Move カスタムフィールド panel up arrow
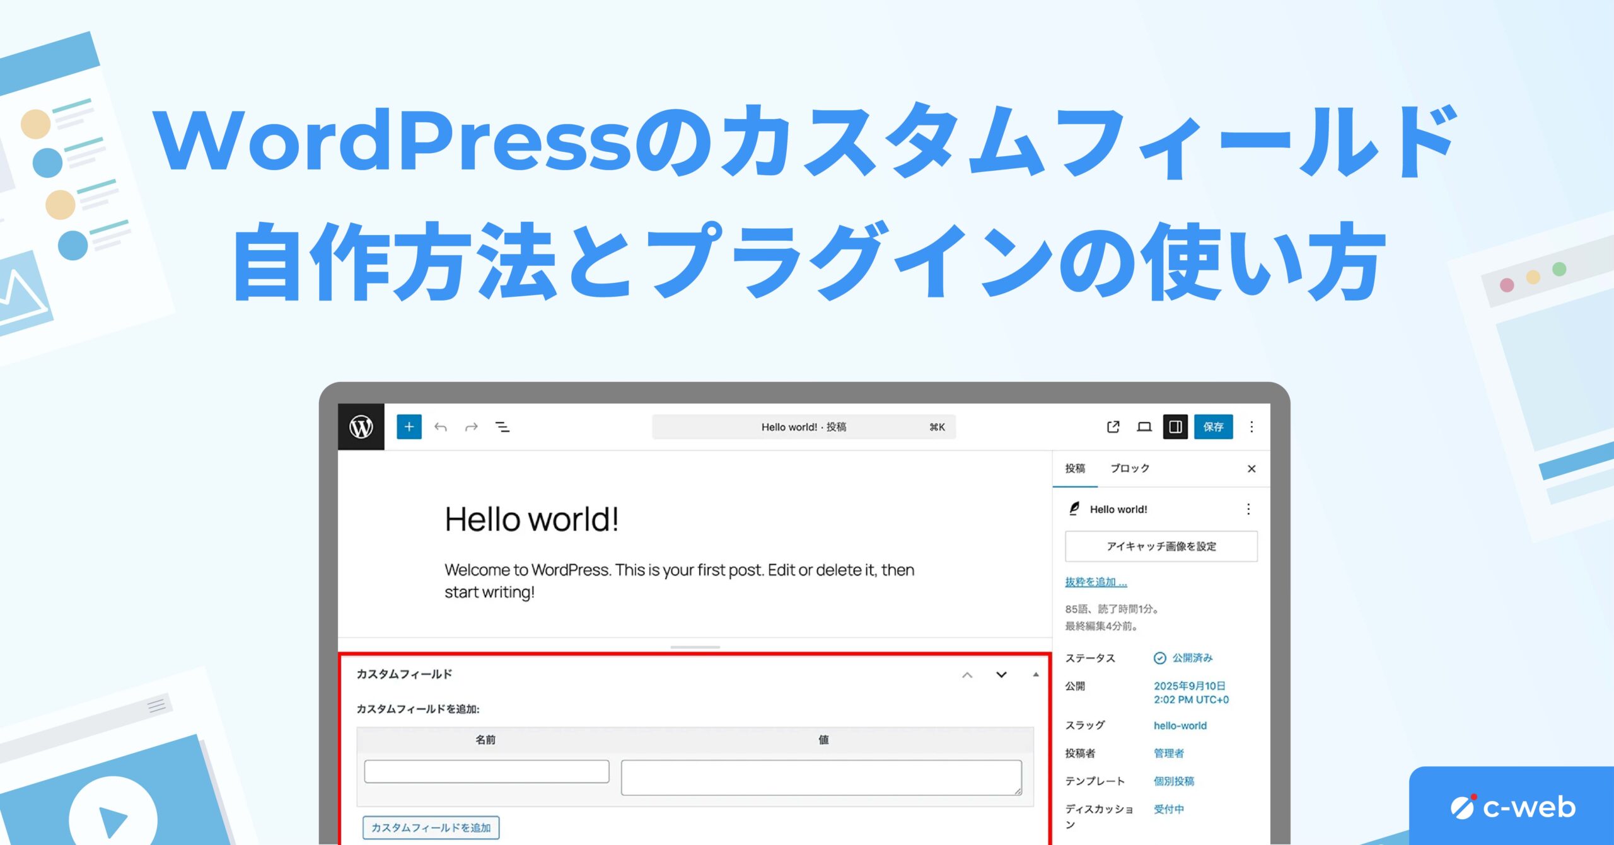The width and height of the screenshot is (1614, 845). (x=967, y=675)
